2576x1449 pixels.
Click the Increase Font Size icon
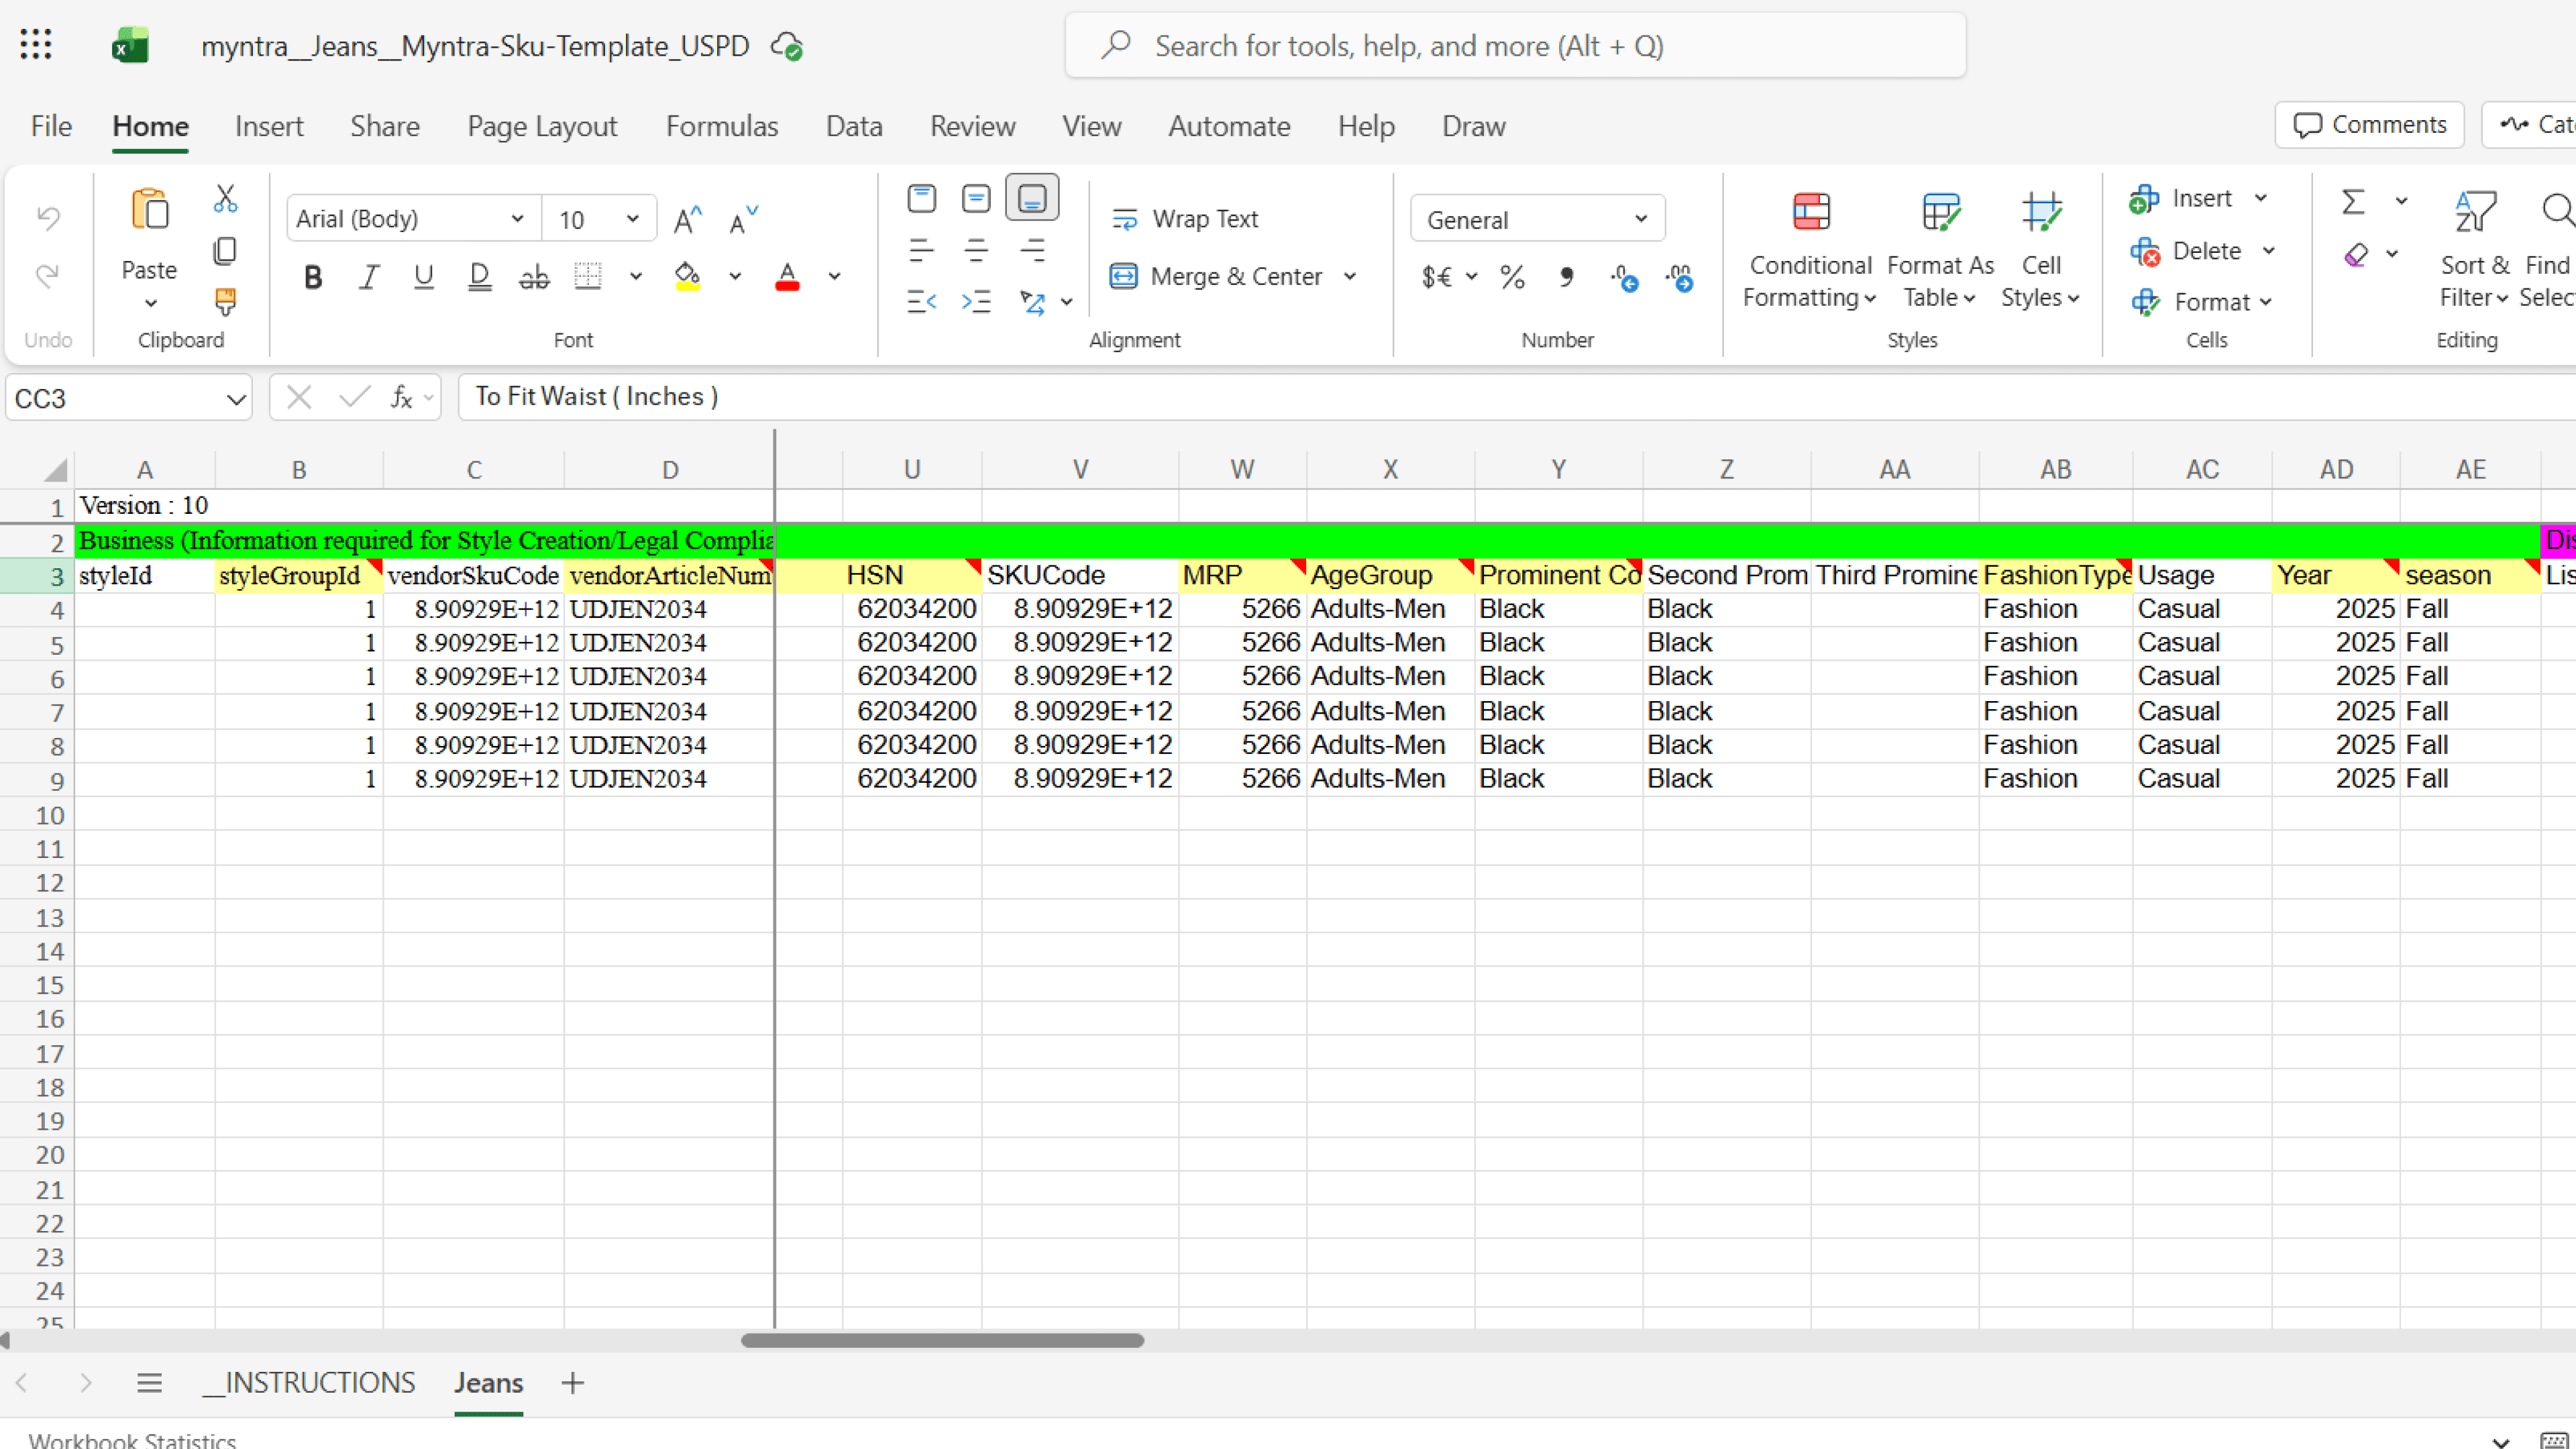(x=687, y=219)
